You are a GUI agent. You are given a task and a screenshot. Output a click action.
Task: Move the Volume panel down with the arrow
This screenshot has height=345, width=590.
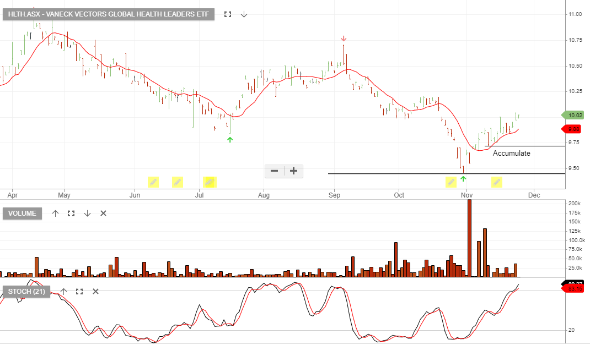[x=87, y=213]
